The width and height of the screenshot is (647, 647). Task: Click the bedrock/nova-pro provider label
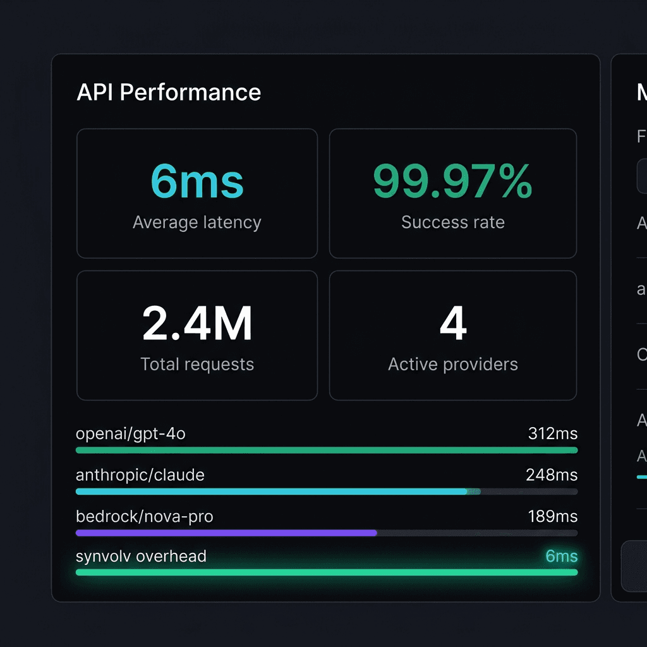coord(145,517)
